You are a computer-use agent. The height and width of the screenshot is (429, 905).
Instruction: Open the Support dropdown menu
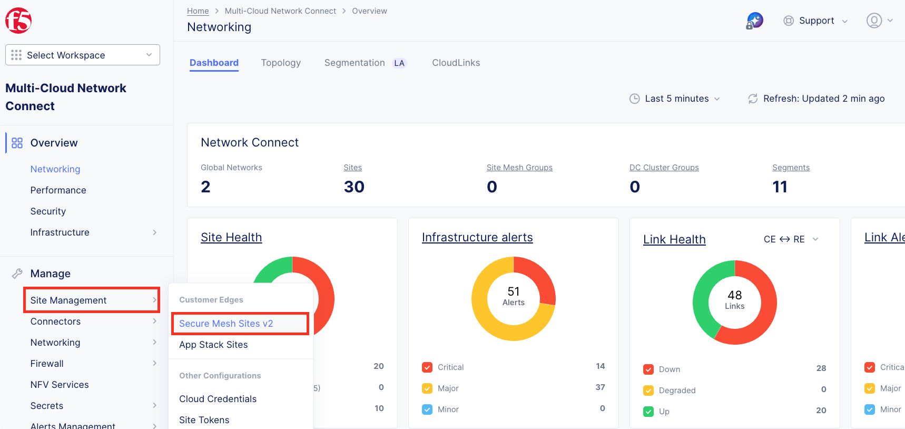click(x=815, y=21)
